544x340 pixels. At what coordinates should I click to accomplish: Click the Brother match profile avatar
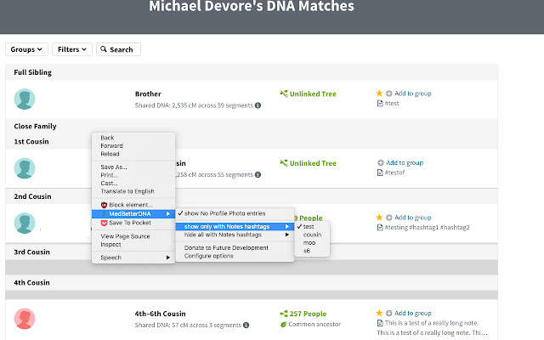point(25,99)
